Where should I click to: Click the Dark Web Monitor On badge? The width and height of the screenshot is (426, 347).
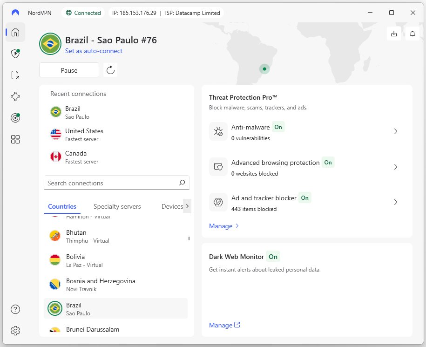pyautogui.click(x=273, y=257)
